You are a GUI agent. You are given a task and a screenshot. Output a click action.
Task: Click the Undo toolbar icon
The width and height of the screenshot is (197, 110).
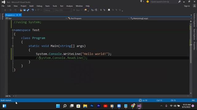(33, 10)
